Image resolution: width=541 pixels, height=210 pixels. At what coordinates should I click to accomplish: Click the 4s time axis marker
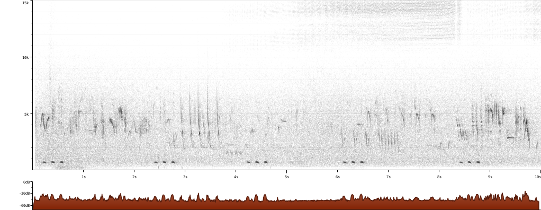236,177
